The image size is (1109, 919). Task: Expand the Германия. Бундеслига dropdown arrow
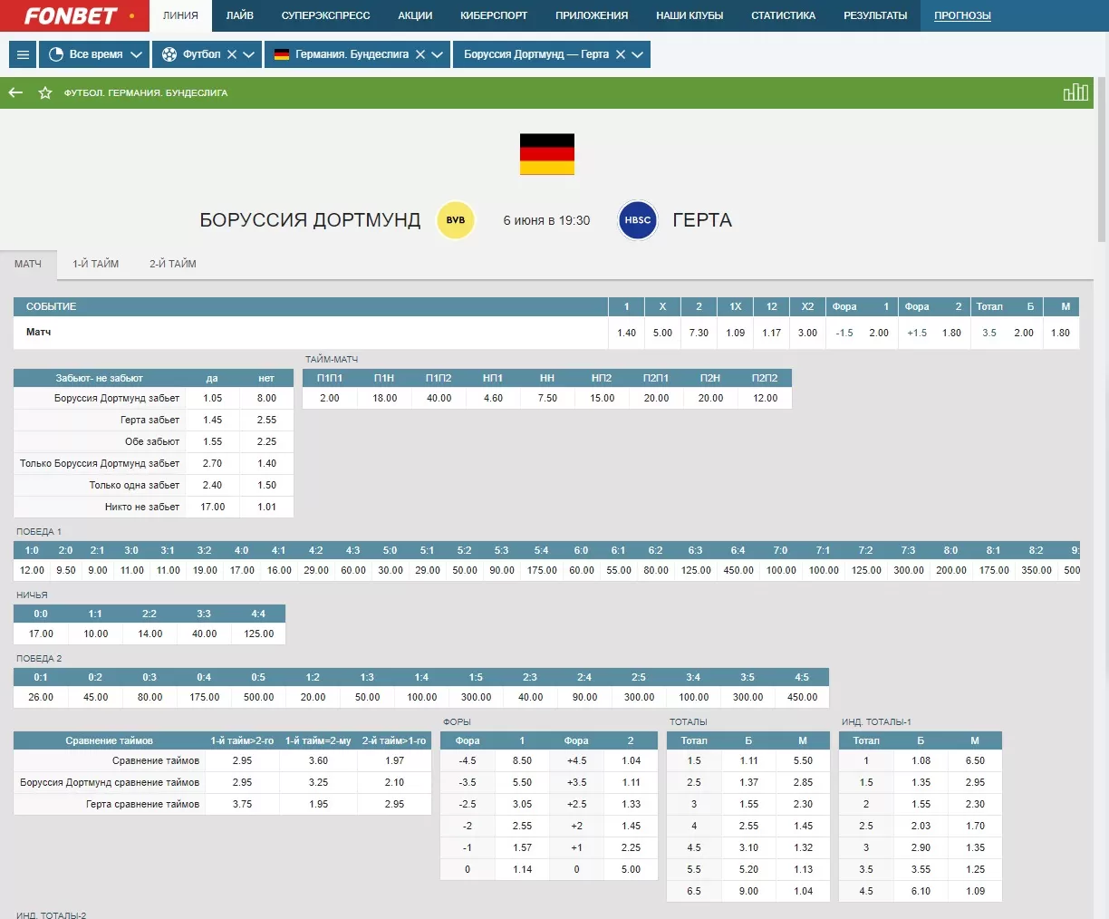[438, 54]
